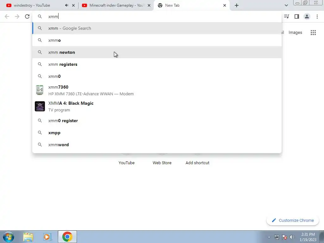Close the windestroy YouTube tab

(x=73, y=5)
